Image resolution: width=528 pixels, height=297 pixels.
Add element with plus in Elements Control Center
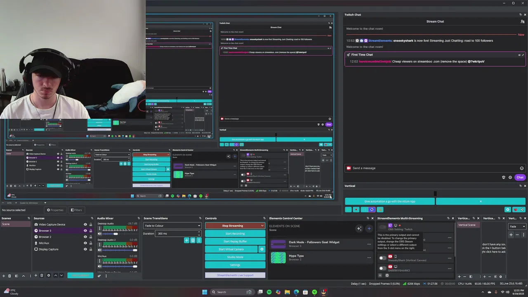tap(369, 229)
